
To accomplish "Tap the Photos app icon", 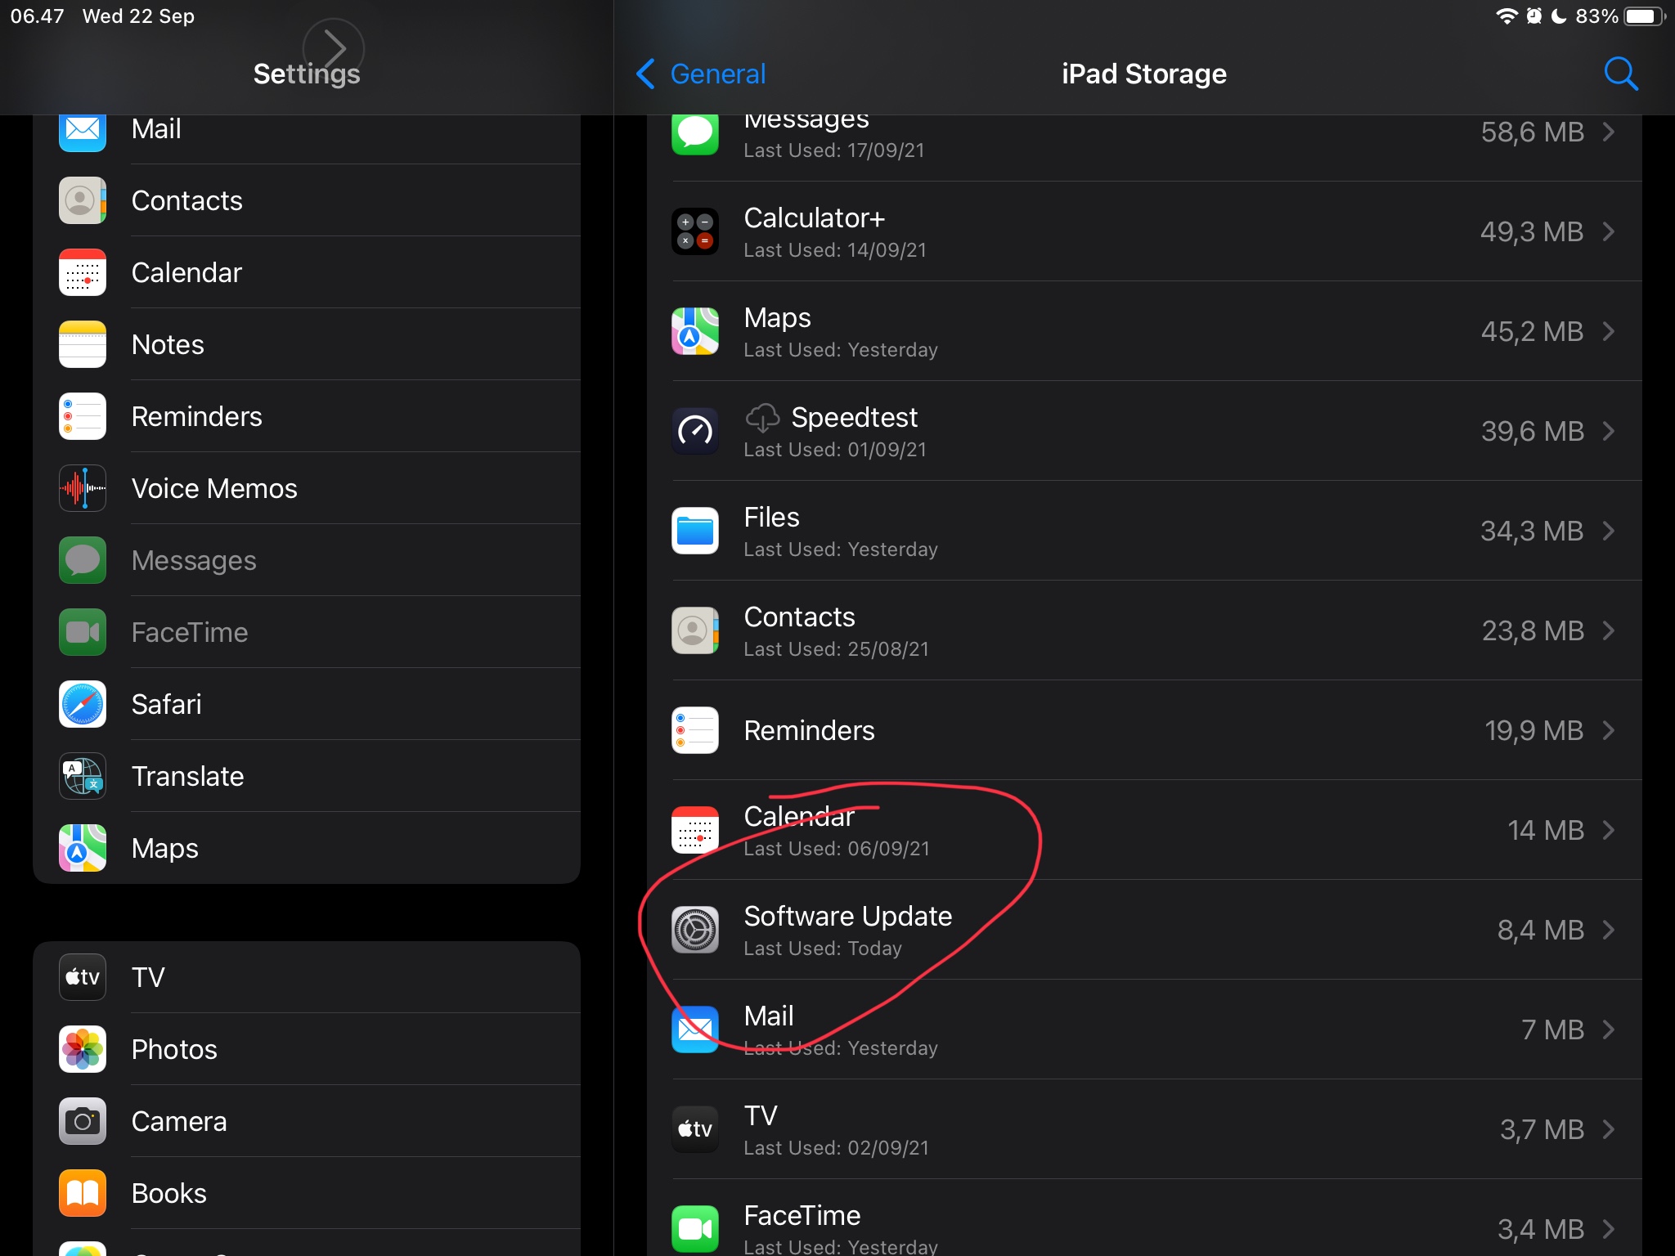I will pos(83,1049).
